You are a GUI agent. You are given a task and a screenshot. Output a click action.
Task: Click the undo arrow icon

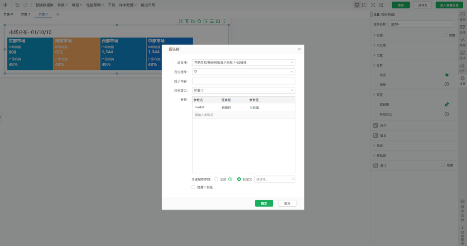[17, 5]
